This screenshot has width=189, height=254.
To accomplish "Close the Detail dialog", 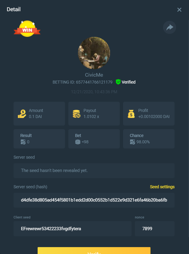I will point(179,10).
